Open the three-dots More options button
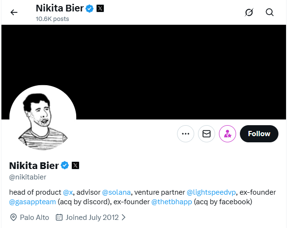This screenshot has width=287, height=228. (x=186, y=134)
